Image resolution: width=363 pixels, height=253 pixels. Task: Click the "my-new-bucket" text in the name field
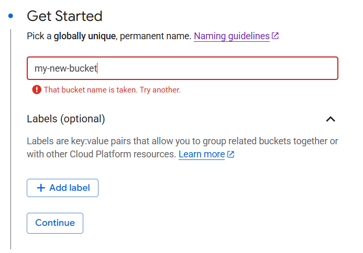click(65, 68)
